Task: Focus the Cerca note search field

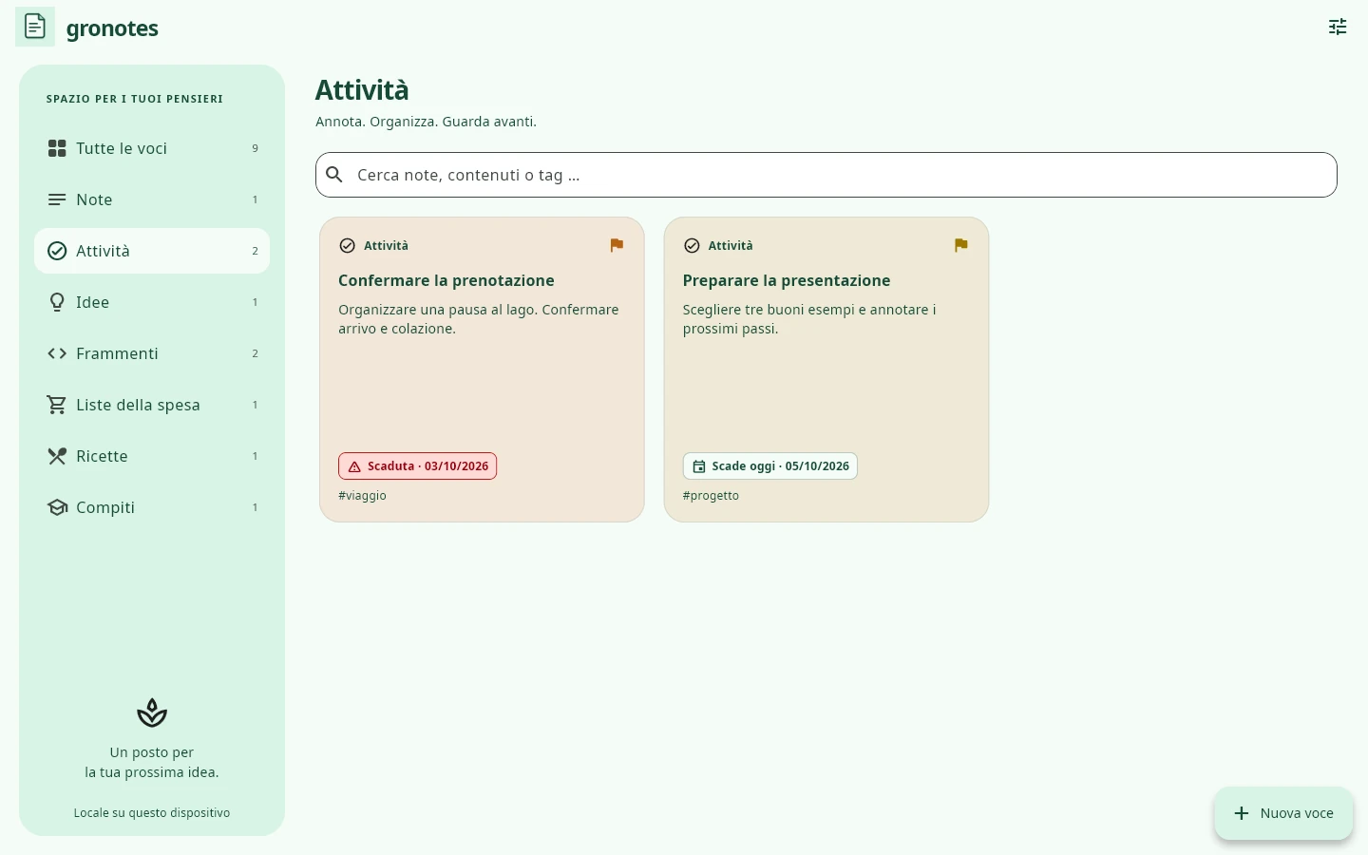Action: [x=826, y=175]
